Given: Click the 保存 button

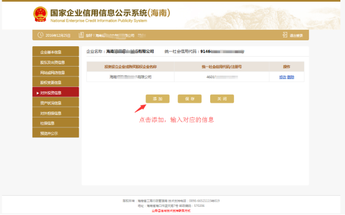Looking at the screenshot, I should click(x=190, y=99).
